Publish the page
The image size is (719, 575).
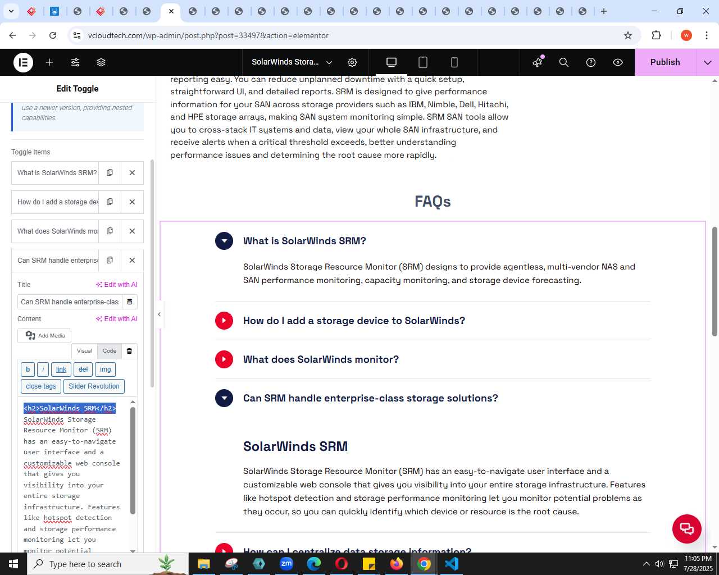(665, 62)
